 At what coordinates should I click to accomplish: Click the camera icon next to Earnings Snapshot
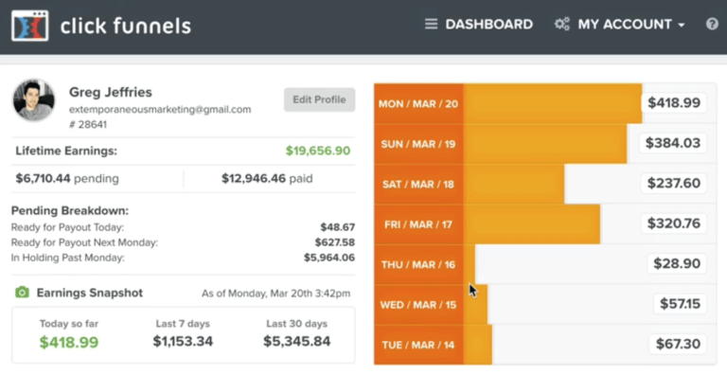[x=22, y=293]
